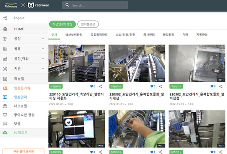
Task: Open 좋아요한 영상 in the sidebar
Action: point(24,115)
